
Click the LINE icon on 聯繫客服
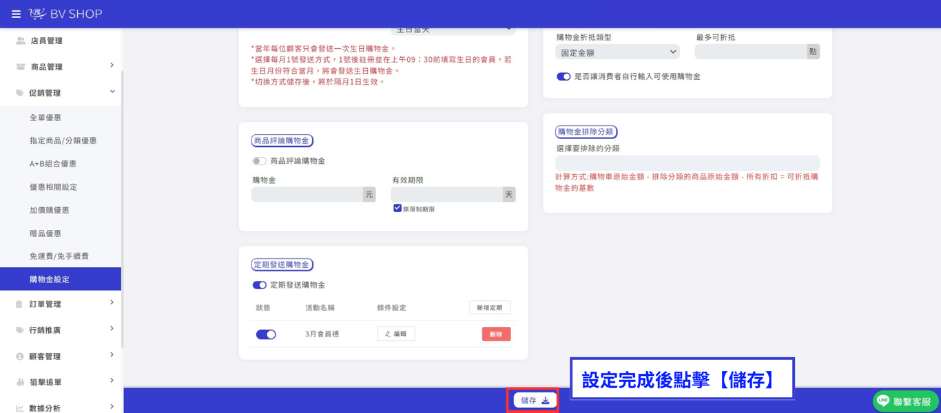pos(883,401)
